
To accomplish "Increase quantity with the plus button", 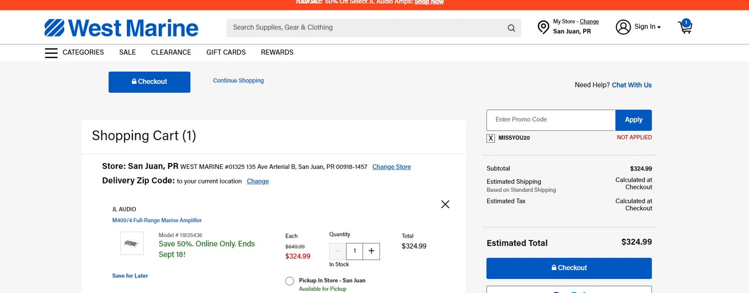I will click(371, 251).
